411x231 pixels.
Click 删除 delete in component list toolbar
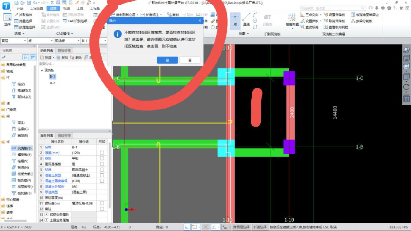click(76, 58)
